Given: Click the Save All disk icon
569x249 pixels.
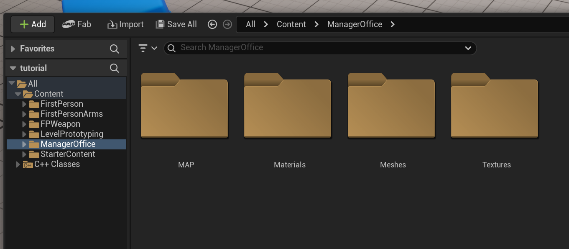Looking at the screenshot, I should pyautogui.click(x=160, y=24).
